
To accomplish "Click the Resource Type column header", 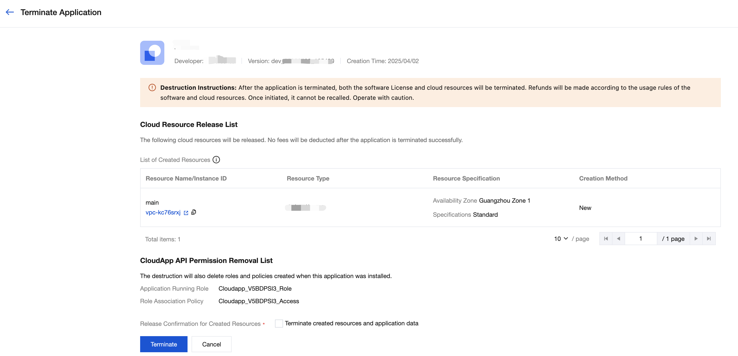I will click(308, 179).
